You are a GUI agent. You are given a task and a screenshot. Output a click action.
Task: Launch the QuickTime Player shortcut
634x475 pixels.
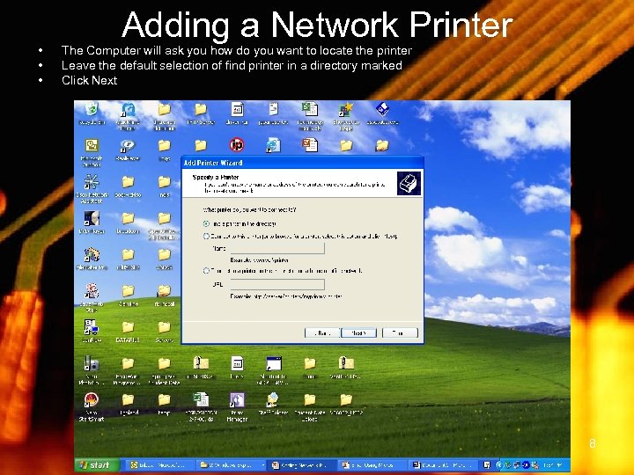point(129,110)
